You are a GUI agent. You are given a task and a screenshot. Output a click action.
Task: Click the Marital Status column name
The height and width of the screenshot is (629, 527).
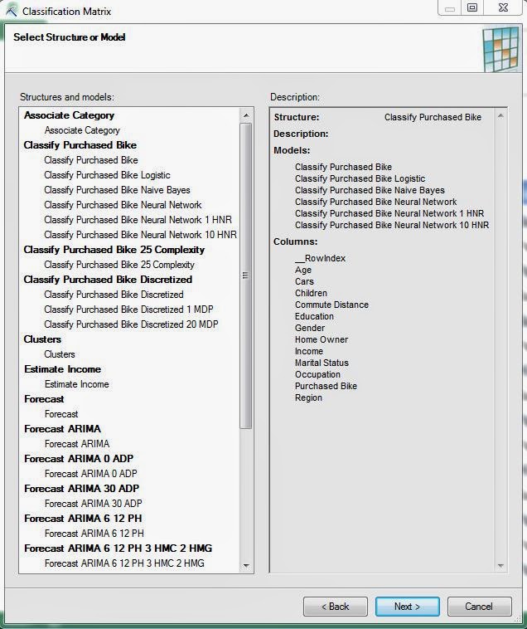point(322,363)
